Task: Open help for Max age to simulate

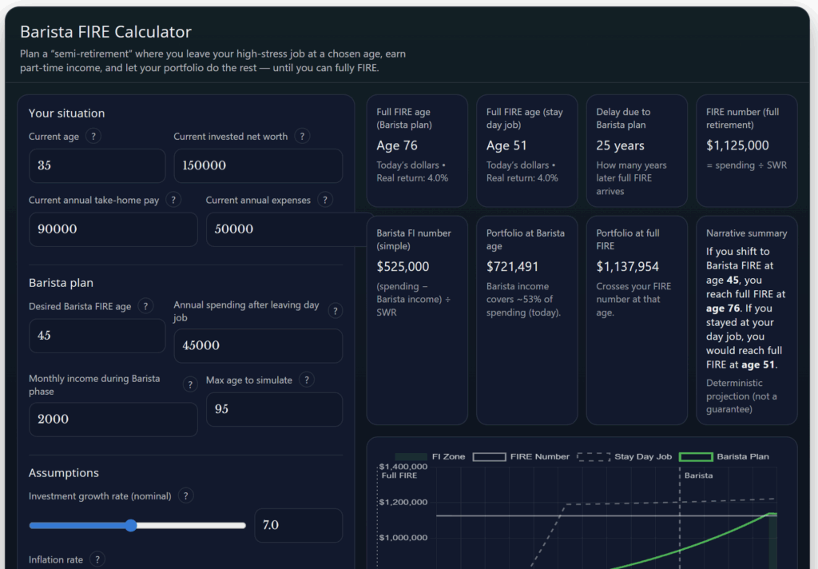Action: 306,380
